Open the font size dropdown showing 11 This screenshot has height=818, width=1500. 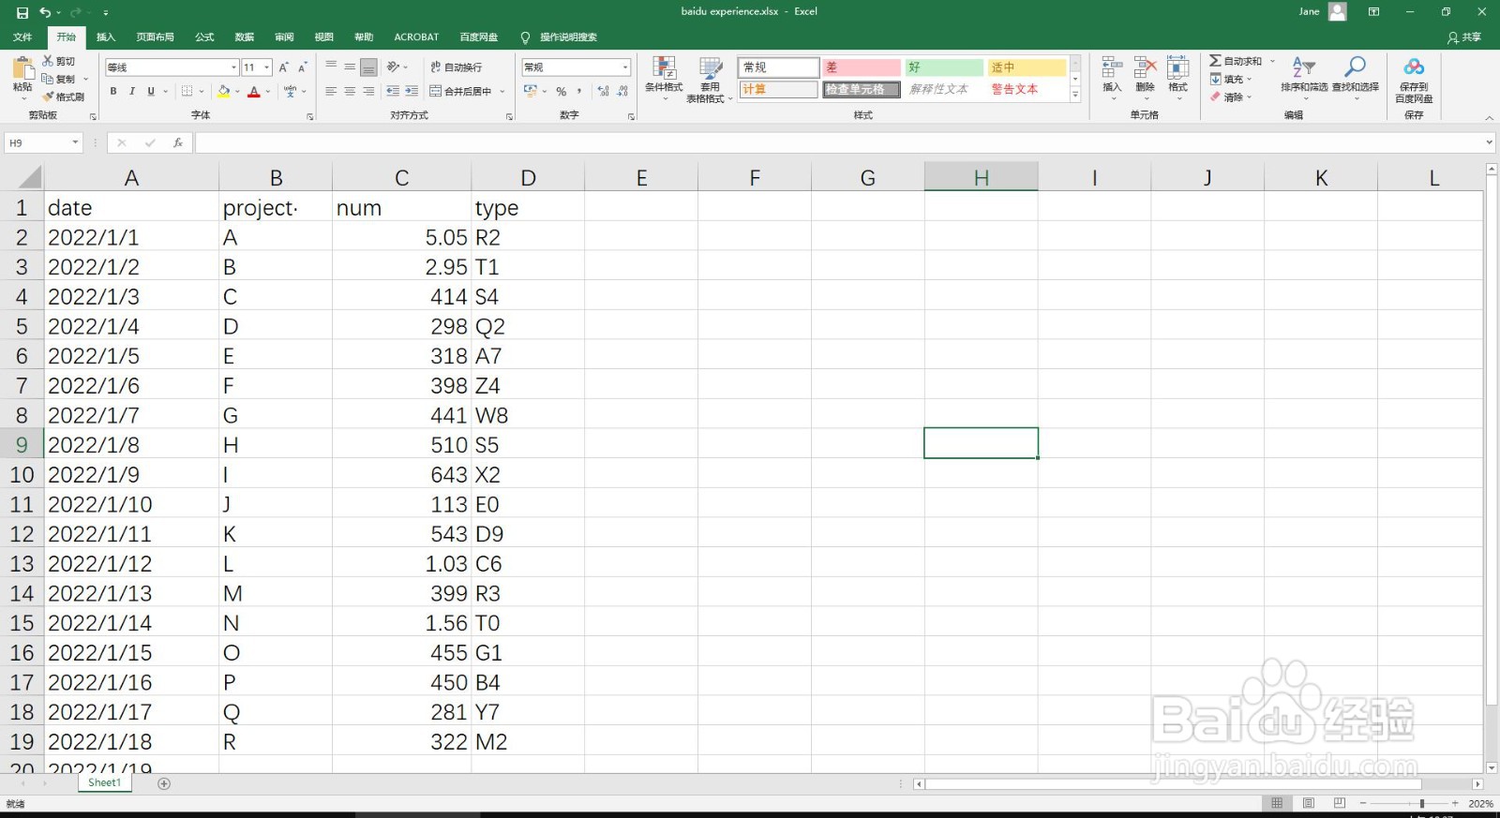(x=266, y=67)
